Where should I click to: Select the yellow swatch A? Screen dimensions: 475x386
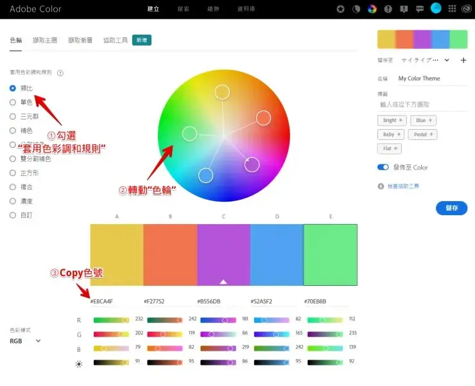point(117,255)
